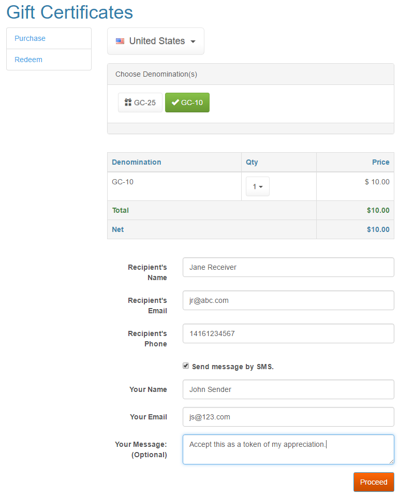Click the caret next to United States
Screen dimensions: 414x495
193,41
